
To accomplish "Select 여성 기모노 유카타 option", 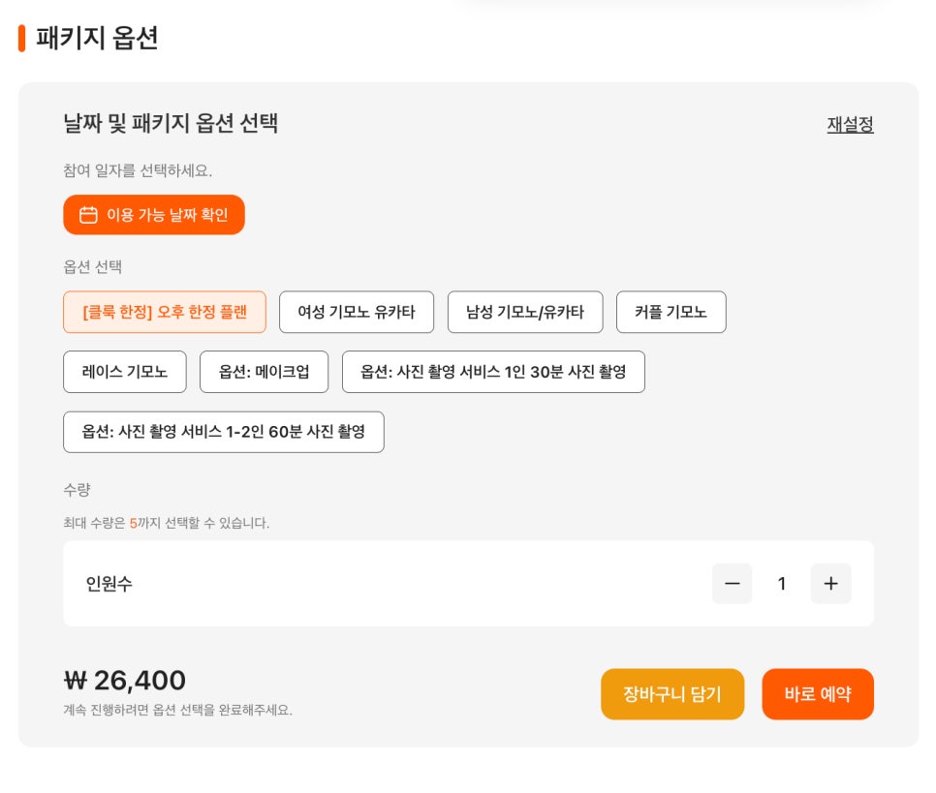I will 357,312.
